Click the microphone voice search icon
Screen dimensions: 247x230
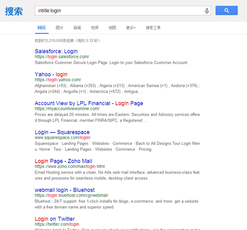coord(207,11)
